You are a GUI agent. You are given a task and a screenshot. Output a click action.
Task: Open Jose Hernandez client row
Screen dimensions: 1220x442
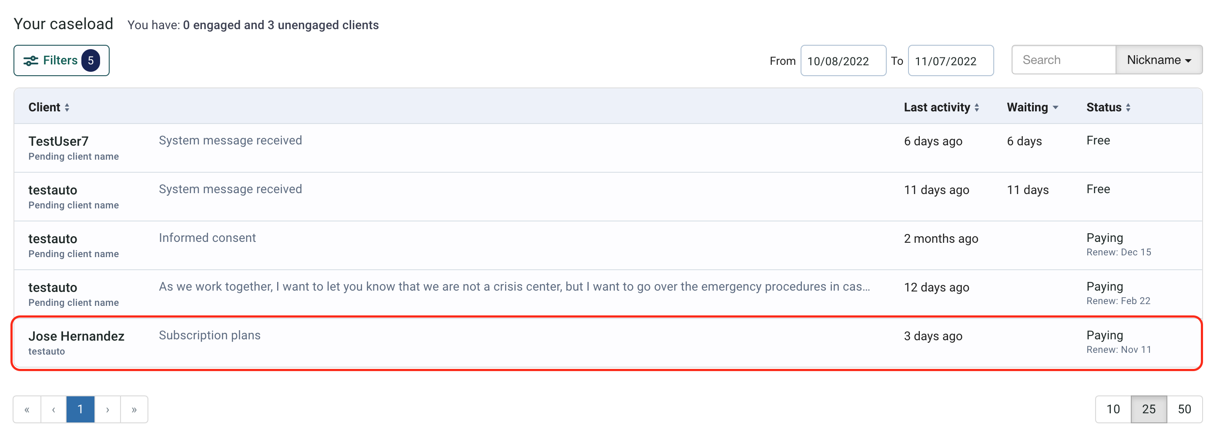608,343
